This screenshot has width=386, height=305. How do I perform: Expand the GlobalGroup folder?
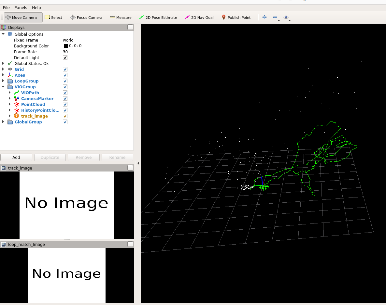click(x=3, y=122)
